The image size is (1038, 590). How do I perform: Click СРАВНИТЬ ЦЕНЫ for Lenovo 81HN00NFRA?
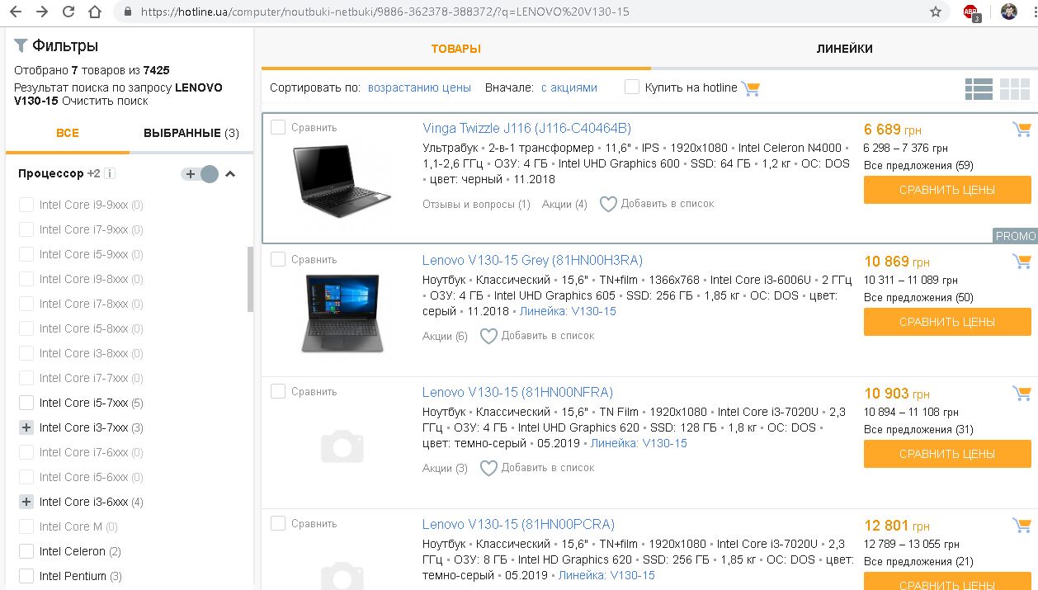(947, 454)
